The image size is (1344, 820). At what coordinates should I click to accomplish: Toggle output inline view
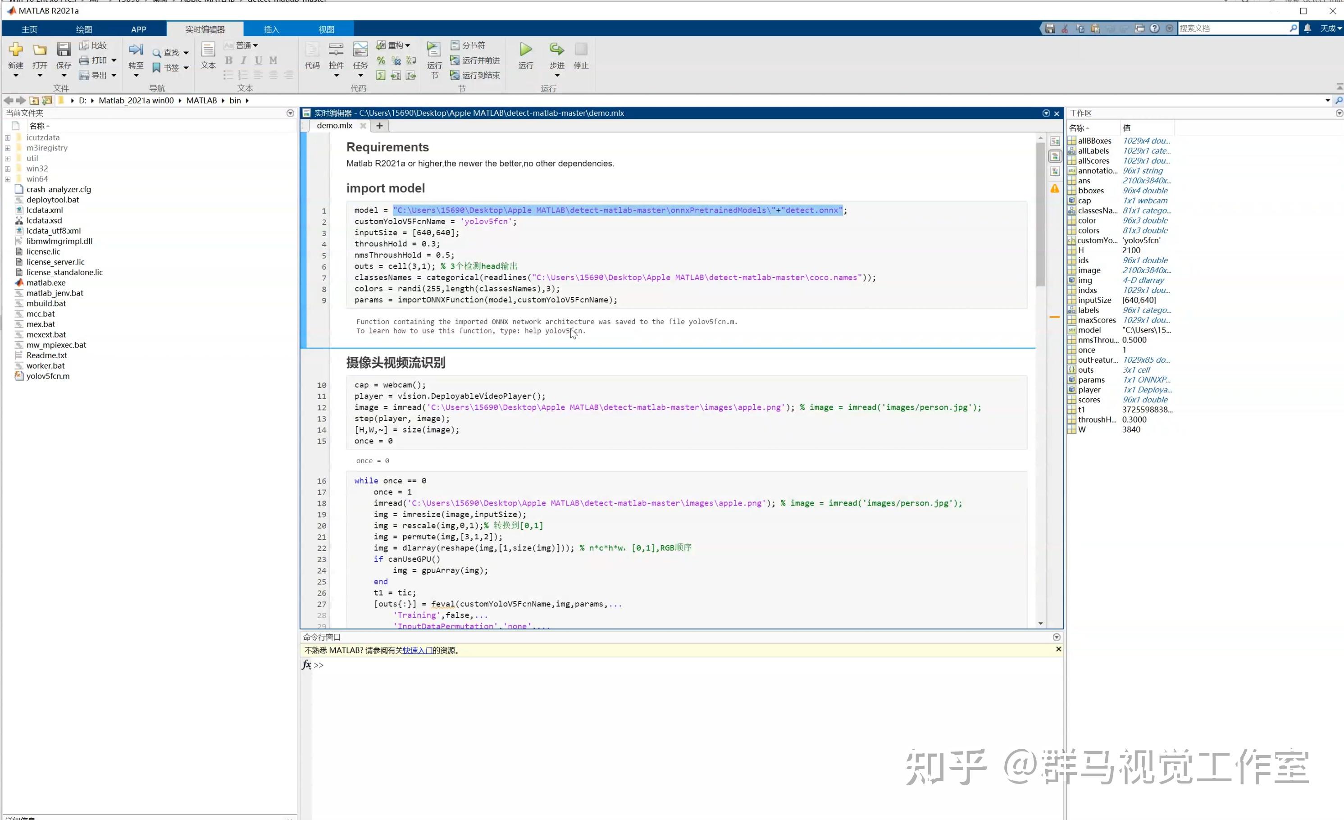click(x=1055, y=157)
